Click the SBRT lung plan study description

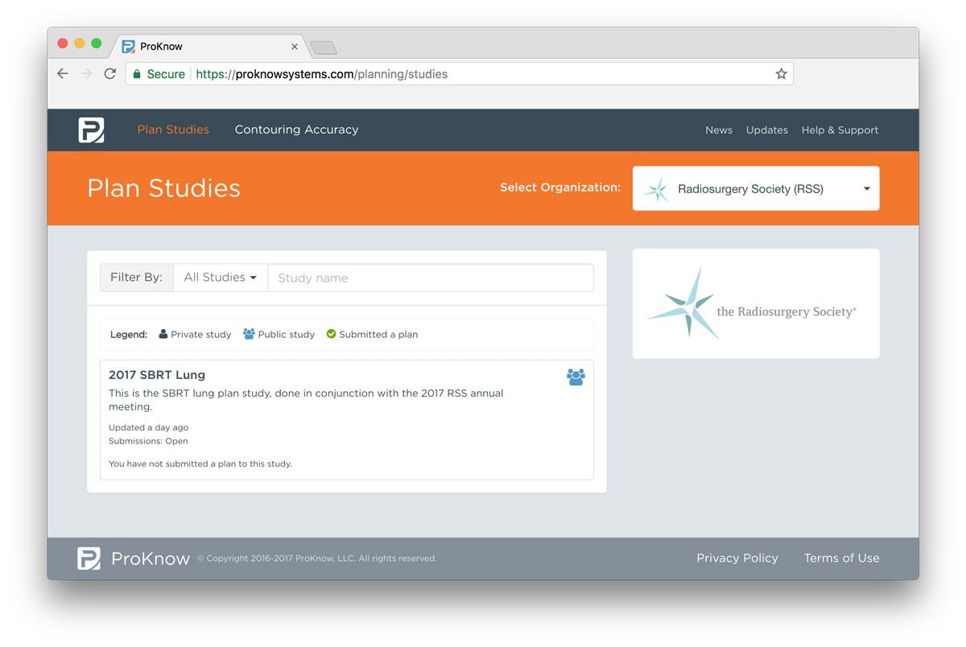point(306,400)
